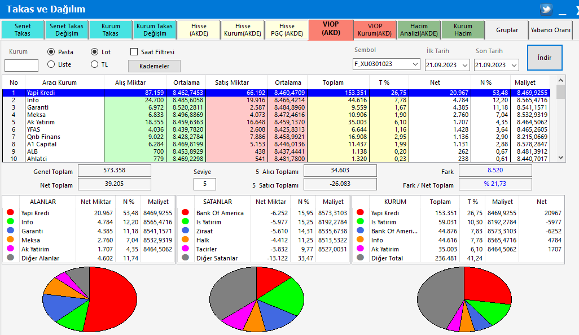
Task: Switch to the Senet Takas tab
Action: [x=23, y=30]
